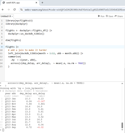Click the console vertical scrollbar thumb
Image resolution: width=125 pixels, height=133 pixels.
click(122, 125)
